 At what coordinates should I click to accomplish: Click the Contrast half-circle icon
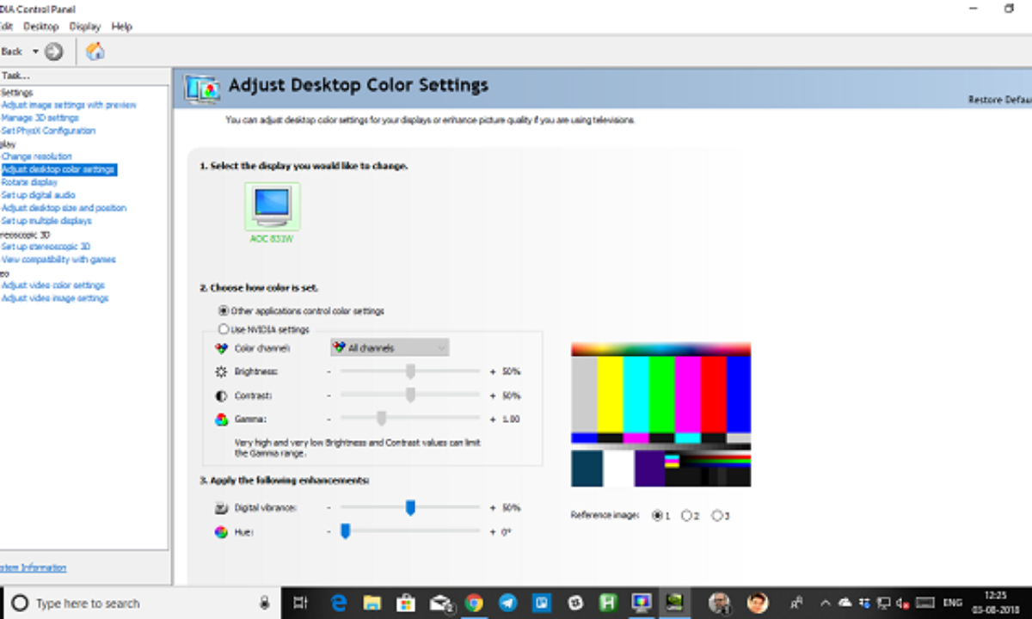pyautogui.click(x=221, y=395)
